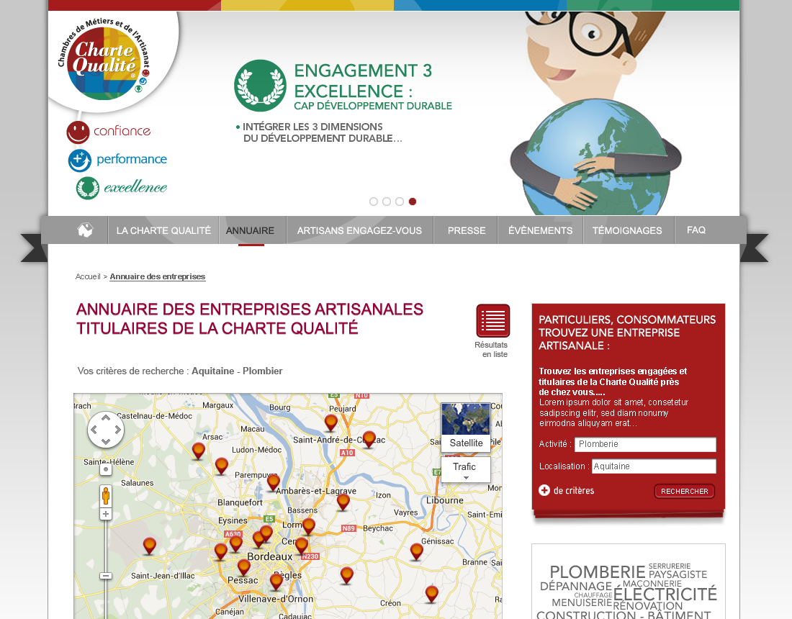Screen dimensions: 792x619
Task: Click the globe-hugging character illustration
Action: tap(596, 114)
